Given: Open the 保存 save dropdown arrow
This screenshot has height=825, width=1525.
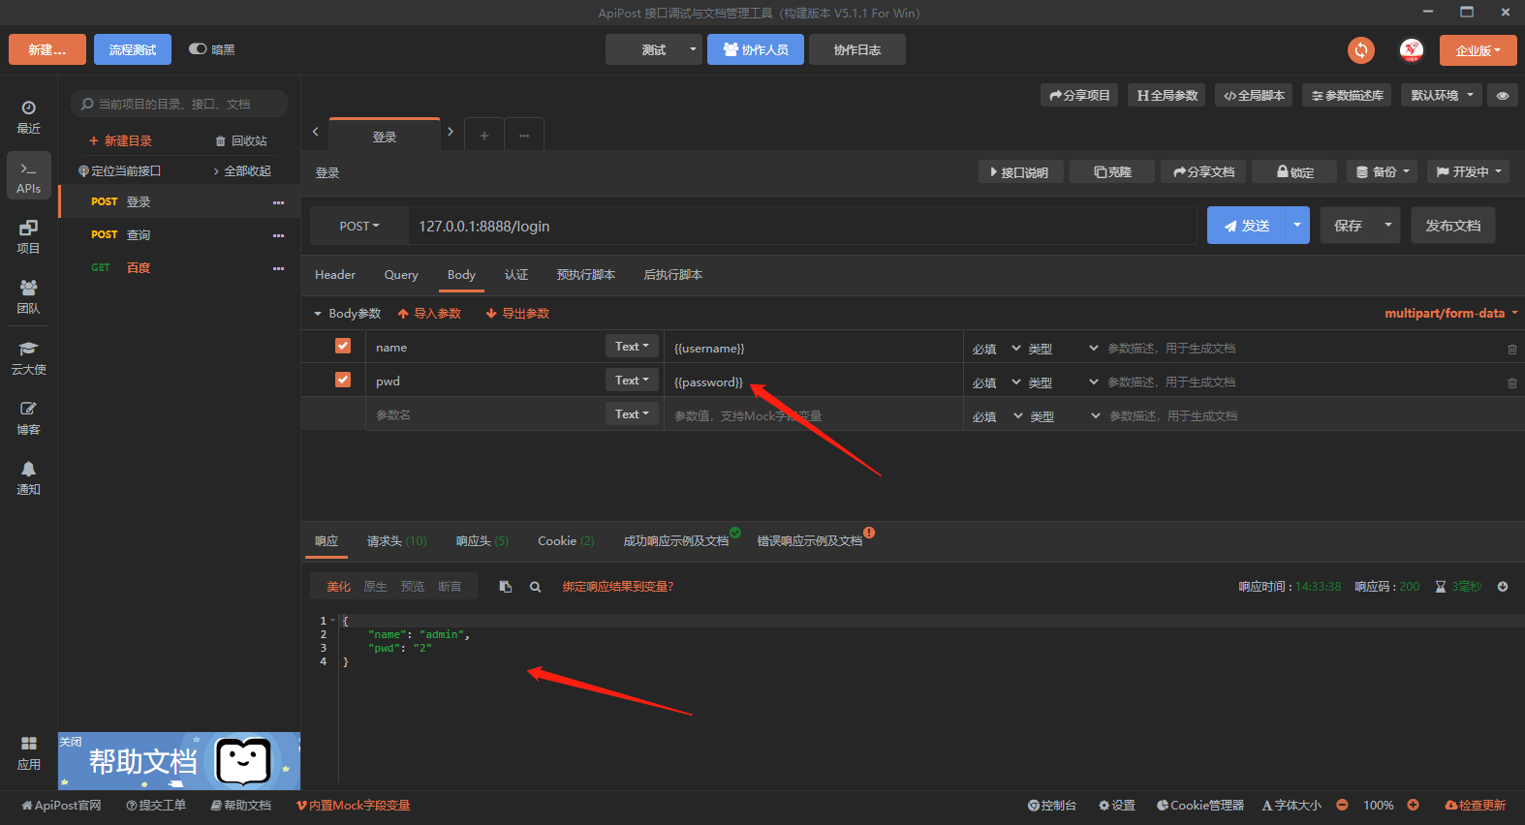Looking at the screenshot, I should pyautogui.click(x=1387, y=225).
